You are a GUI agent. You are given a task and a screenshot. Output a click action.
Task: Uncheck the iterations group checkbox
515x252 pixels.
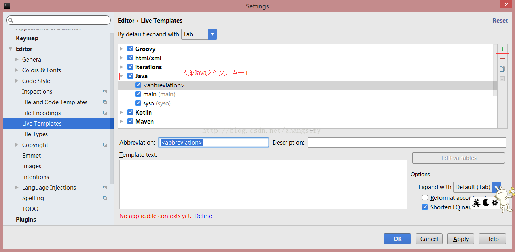tap(130, 67)
